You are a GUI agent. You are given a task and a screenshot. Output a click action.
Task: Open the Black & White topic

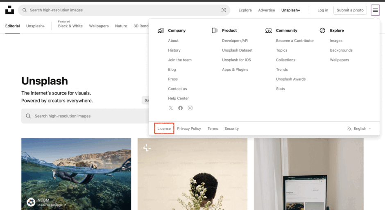[70, 26]
